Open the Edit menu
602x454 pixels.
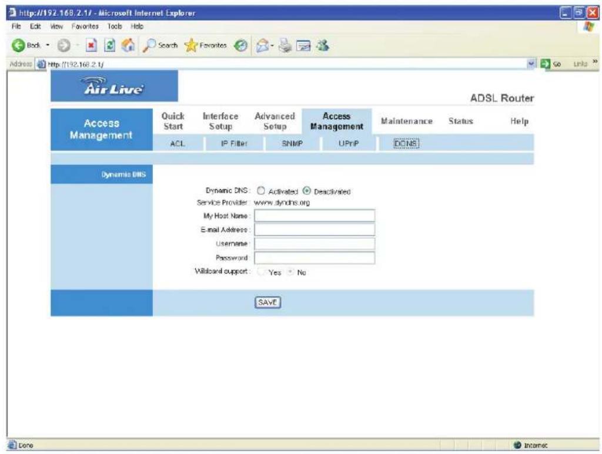click(35, 26)
